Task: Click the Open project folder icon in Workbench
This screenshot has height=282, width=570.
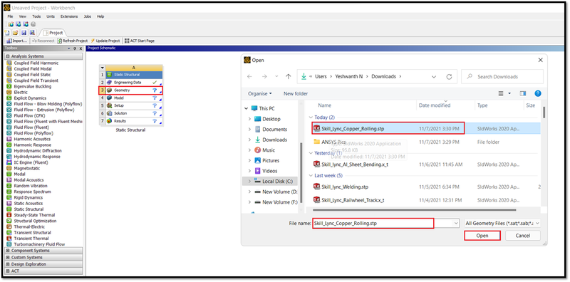Action: 15,33
